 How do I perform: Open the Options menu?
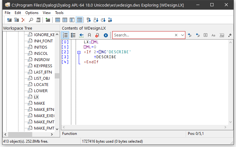32,13
